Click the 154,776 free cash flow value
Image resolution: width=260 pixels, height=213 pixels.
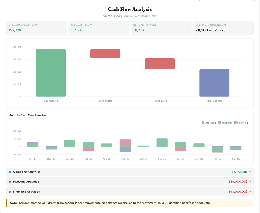[77, 30]
